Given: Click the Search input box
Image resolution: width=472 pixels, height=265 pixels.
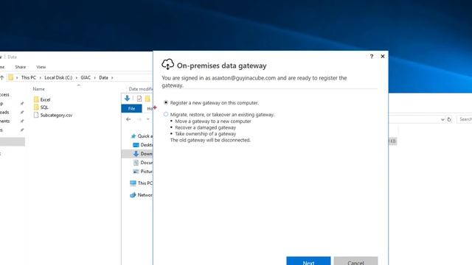Looking at the screenshot, I should point(465,119).
